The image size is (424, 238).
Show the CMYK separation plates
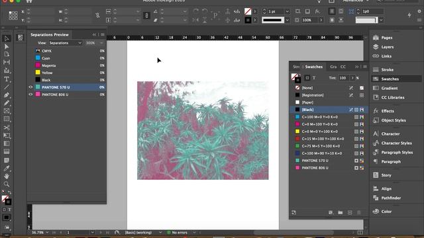tap(30, 51)
